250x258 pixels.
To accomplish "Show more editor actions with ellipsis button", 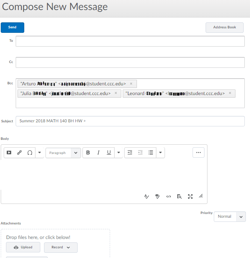I will click(199, 152).
